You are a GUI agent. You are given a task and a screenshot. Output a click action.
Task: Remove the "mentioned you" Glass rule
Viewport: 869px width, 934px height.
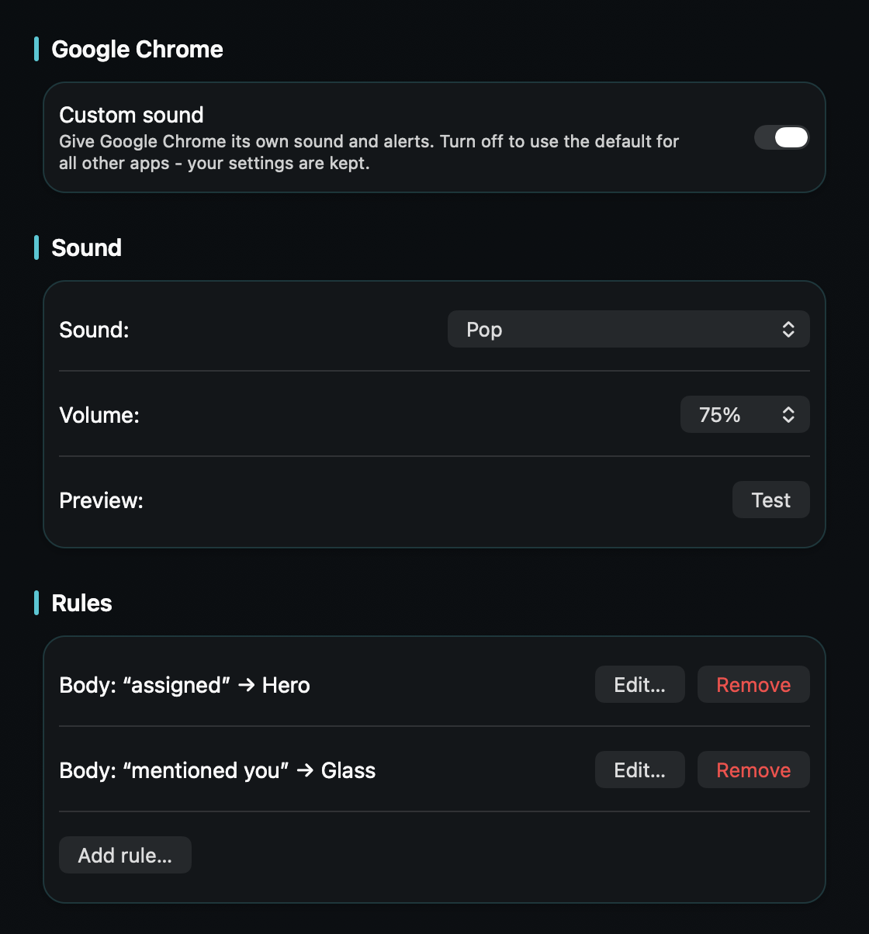point(753,770)
